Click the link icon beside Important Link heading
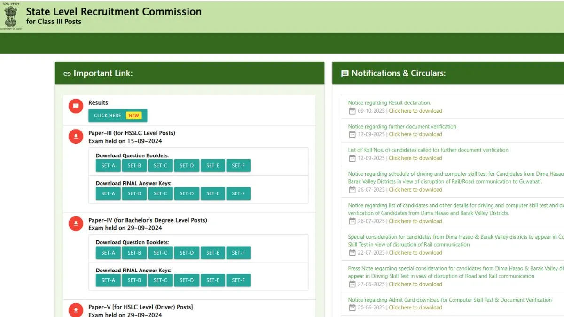Screen dimensions: 564x317 [x=67, y=73]
